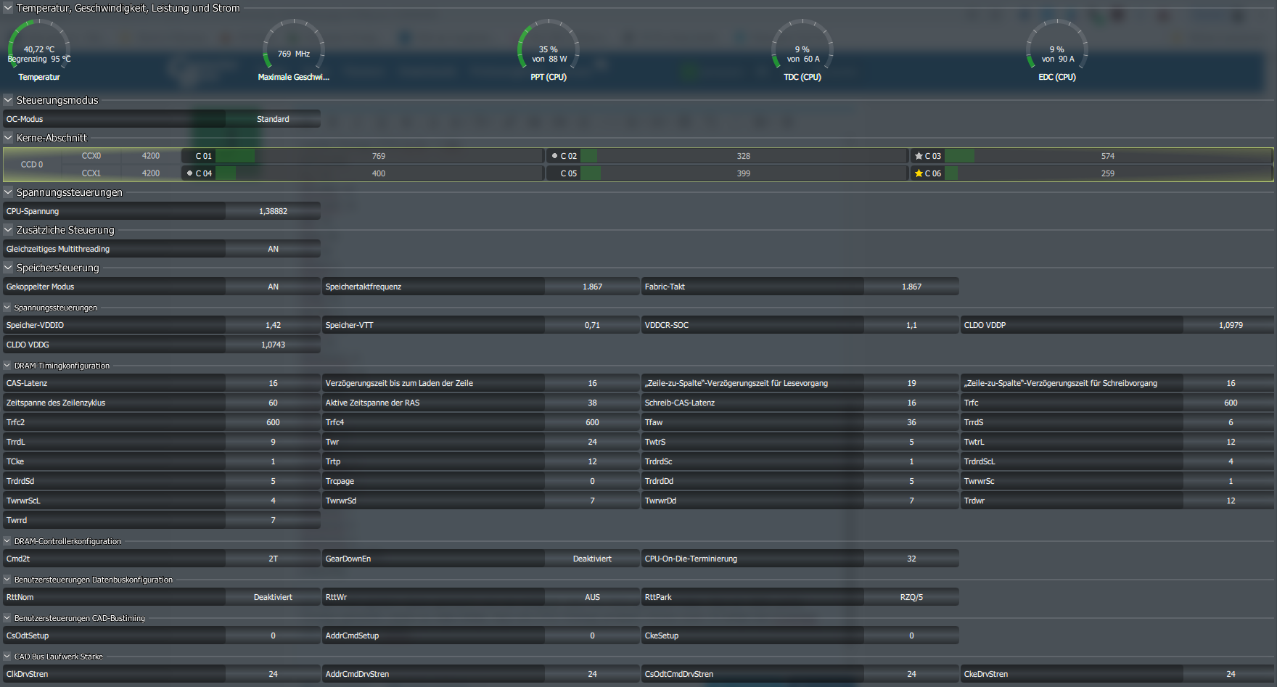Viewport: 1277px width, 687px height.
Task: Click the CLDO VDDP value 1,0979
Action: (1231, 325)
